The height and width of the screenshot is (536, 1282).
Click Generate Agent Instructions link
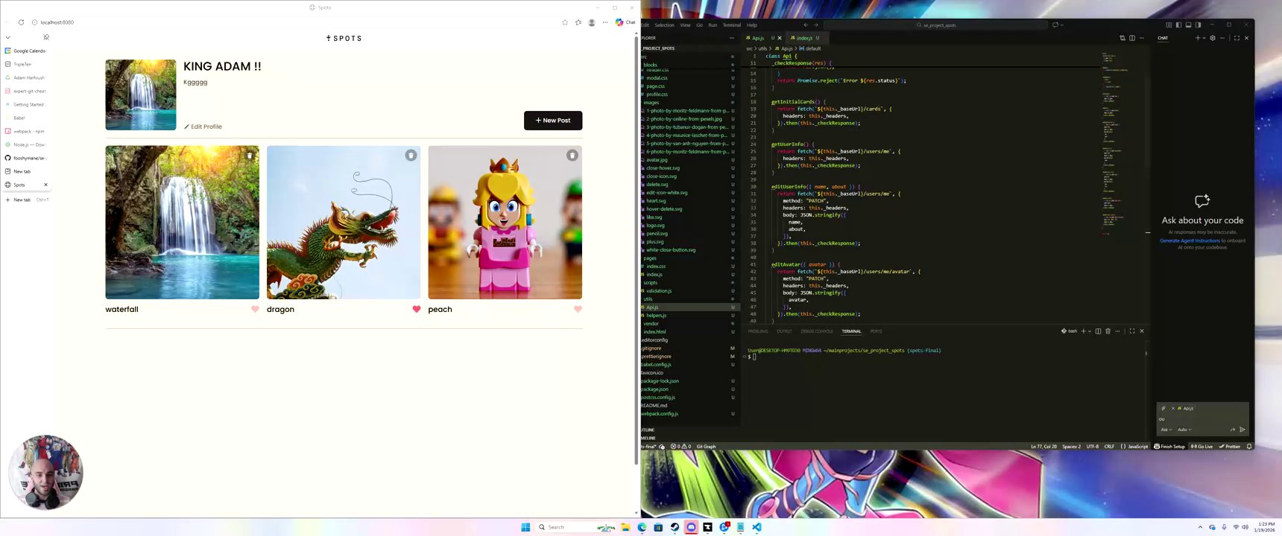tap(1190, 240)
